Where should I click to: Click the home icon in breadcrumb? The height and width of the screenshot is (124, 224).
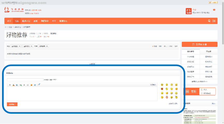pyautogui.click(x=5, y=27)
